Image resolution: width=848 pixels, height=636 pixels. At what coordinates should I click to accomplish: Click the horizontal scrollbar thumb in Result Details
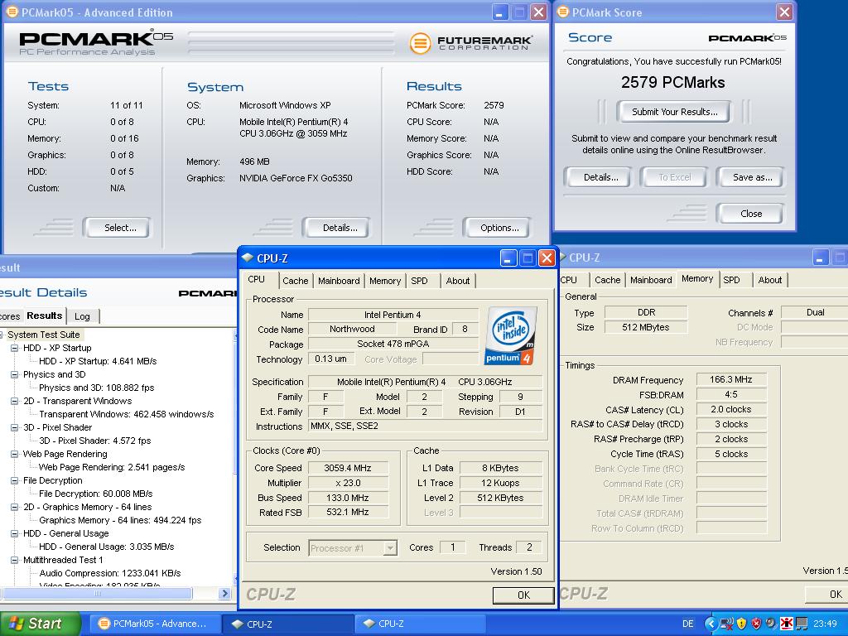tap(98, 593)
